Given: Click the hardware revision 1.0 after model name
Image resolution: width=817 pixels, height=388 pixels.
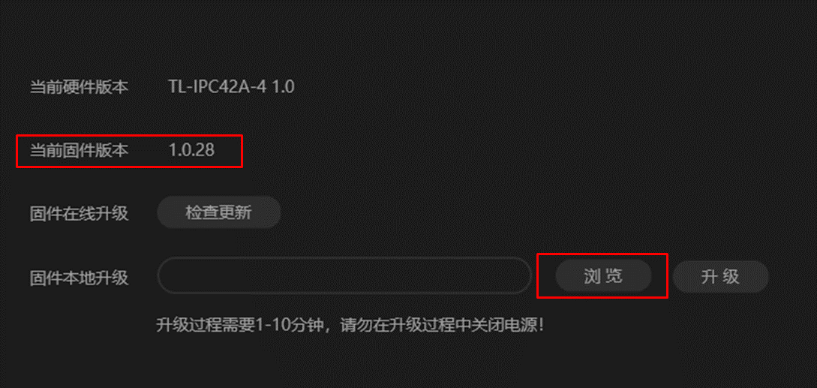Looking at the screenshot, I should [x=284, y=87].
